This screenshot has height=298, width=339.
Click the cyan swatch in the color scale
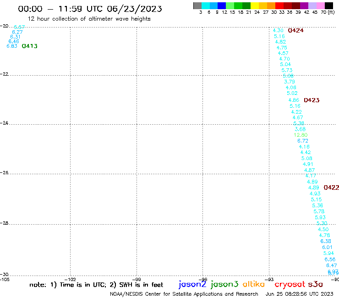click(206, 6)
